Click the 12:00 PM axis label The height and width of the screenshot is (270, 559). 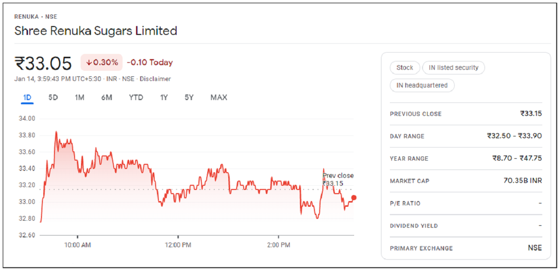[178, 245]
